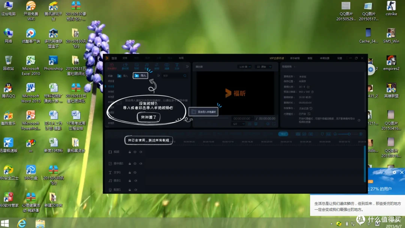Click the magnifier search icon

[x=185, y=76]
